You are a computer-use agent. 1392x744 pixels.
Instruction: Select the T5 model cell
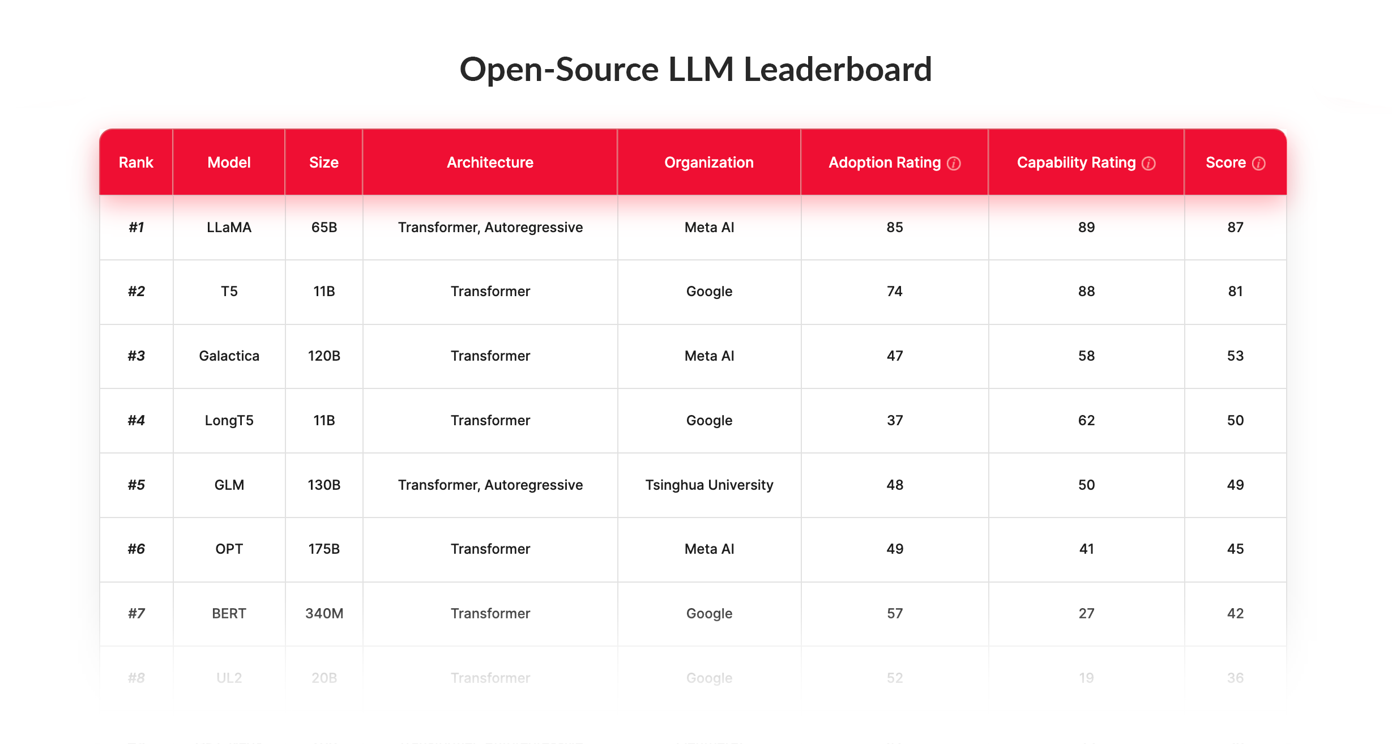pos(229,292)
